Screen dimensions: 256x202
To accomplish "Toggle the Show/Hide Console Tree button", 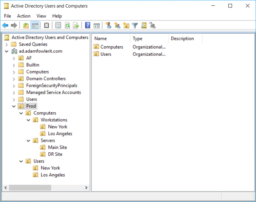I will [35, 25].
